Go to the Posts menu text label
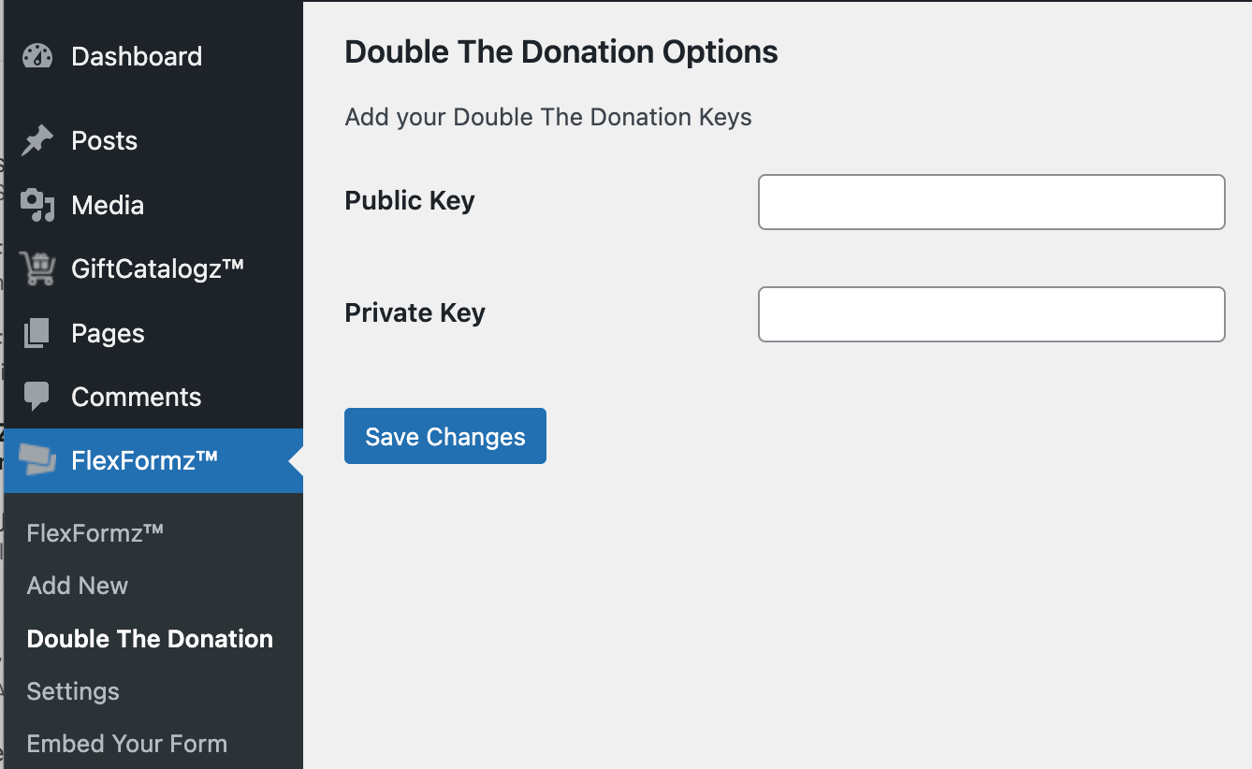This screenshot has width=1252, height=769. [x=105, y=141]
